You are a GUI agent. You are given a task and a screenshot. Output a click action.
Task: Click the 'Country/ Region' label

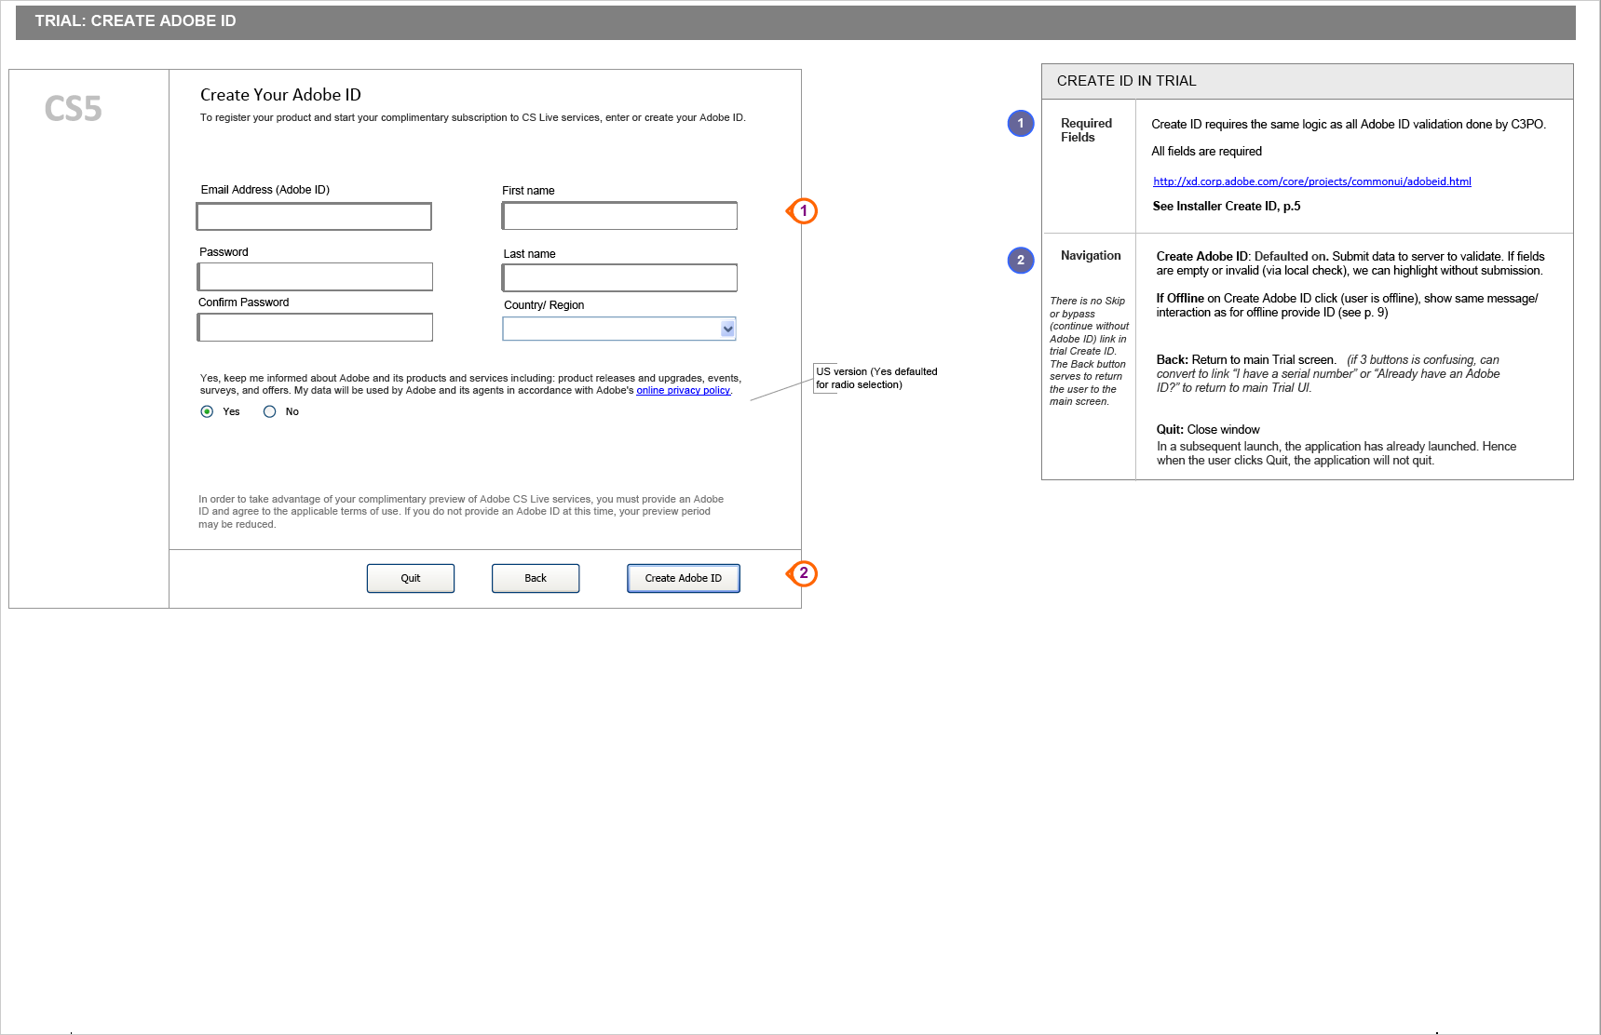544,305
